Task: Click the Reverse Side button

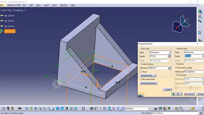Action: 148,75
